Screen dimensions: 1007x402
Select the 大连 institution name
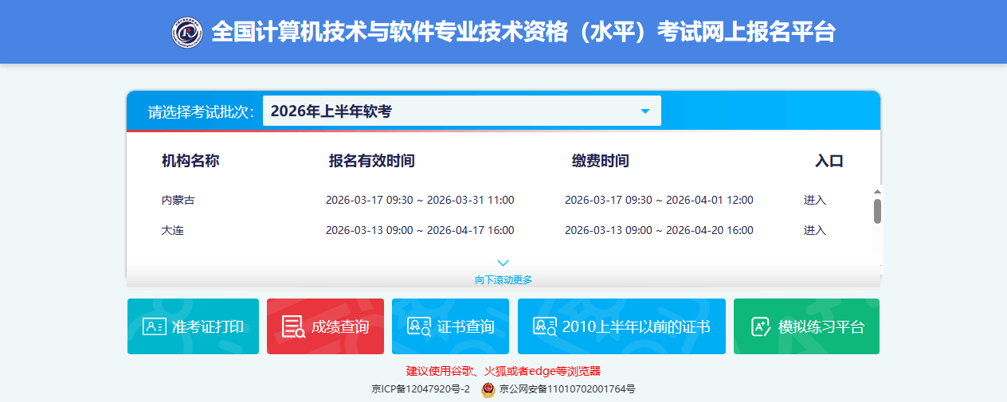[173, 230]
